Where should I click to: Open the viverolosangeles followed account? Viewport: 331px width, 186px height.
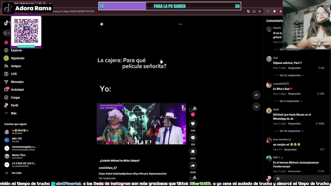20,148
